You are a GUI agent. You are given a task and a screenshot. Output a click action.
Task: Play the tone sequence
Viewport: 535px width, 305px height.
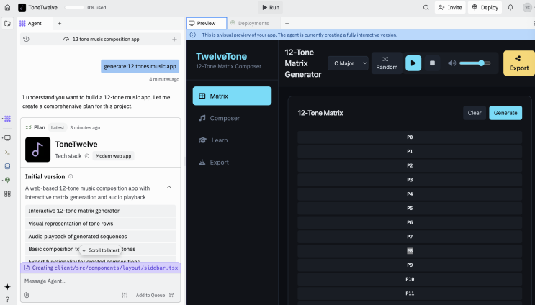(x=413, y=63)
